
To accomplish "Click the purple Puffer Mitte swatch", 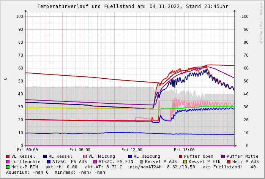I will tap(223, 156).
